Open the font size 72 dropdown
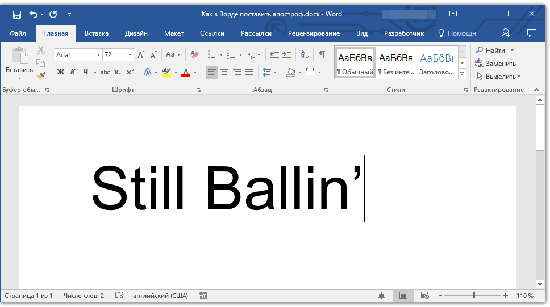Image resolution: width=550 pixels, height=307 pixels. (x=130, y=55)
